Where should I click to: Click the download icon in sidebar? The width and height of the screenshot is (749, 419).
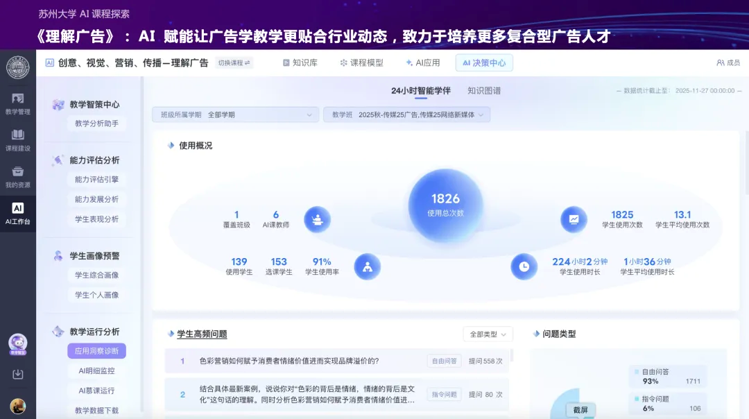tap(18, 375)
